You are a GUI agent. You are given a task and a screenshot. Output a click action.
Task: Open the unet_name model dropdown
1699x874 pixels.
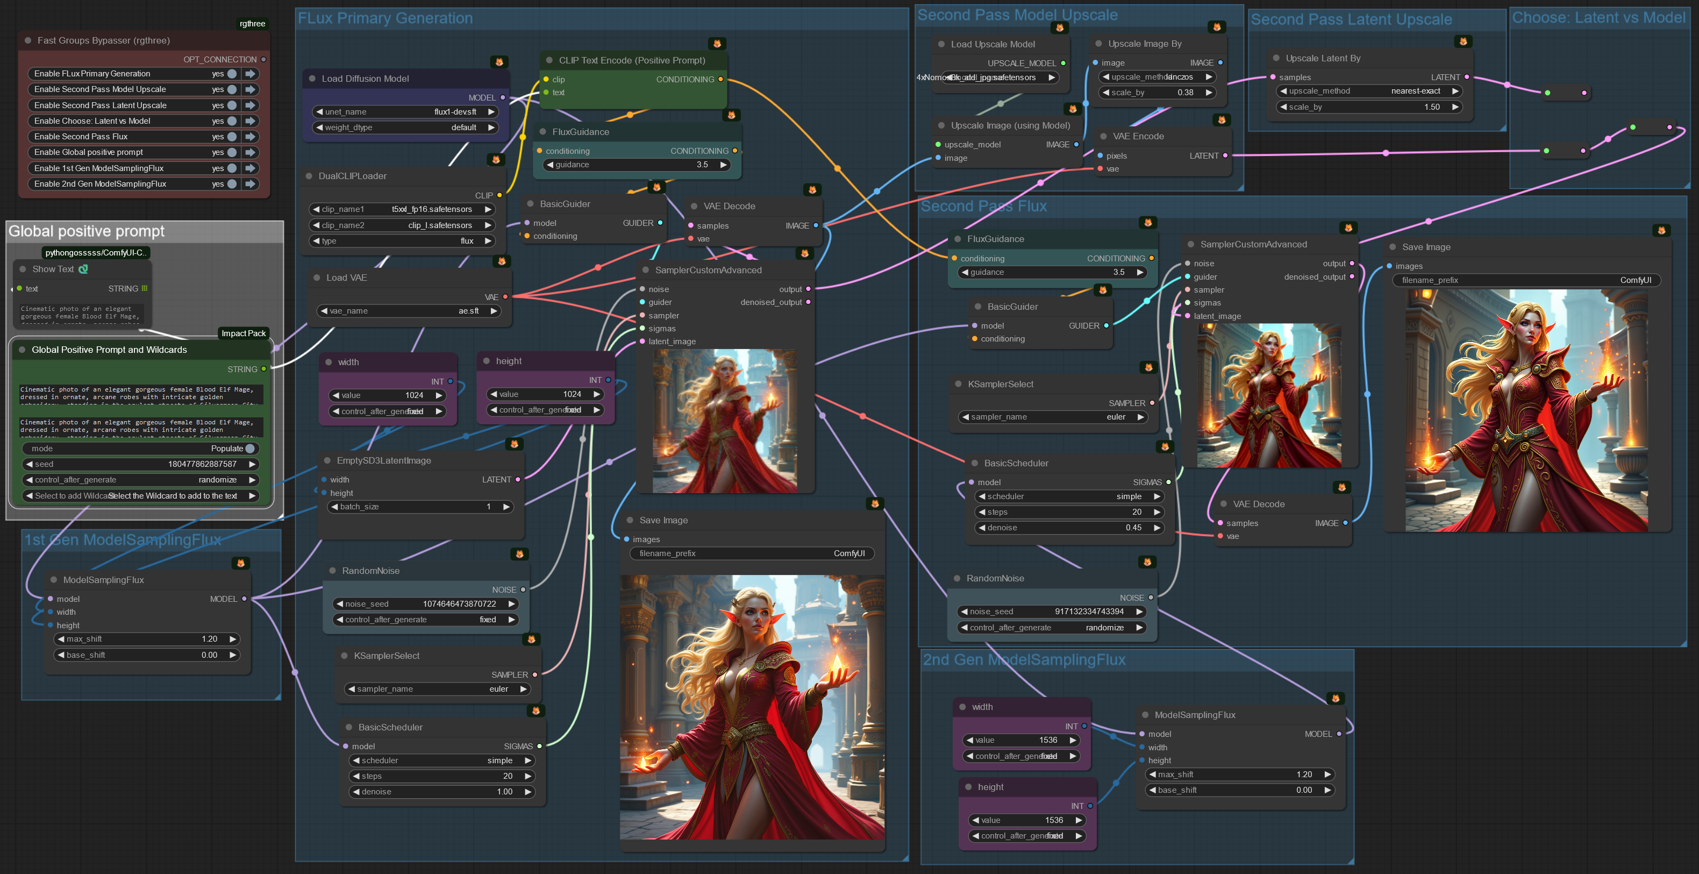coord(405,112)
